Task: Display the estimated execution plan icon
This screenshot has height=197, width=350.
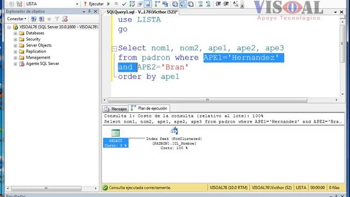Action: click(132, 4)
